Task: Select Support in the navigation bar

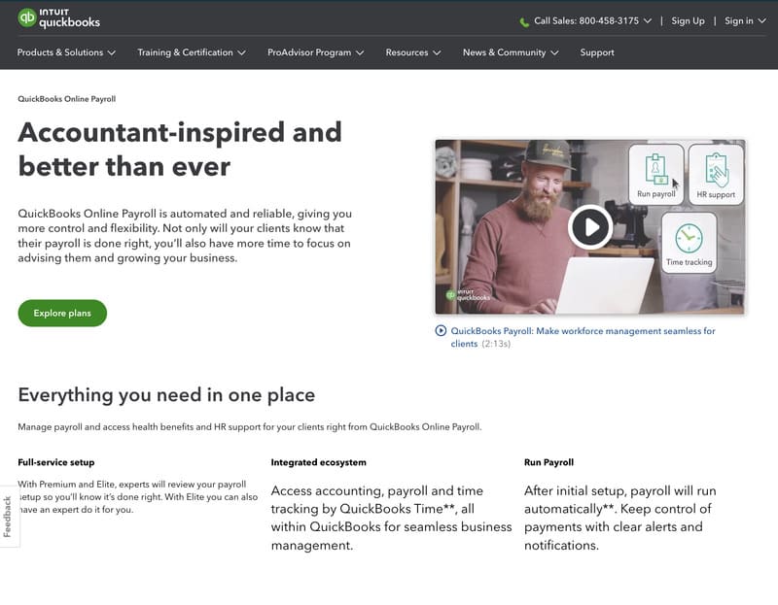Action: (596, 52)
